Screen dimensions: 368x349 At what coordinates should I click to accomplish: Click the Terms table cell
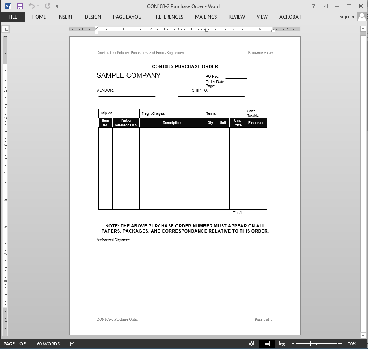pyautogui.click(x=224, y=113)
